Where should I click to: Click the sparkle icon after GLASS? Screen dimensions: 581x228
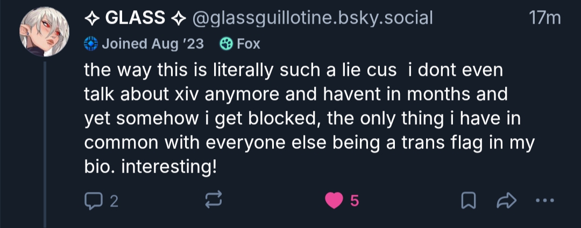178,18
